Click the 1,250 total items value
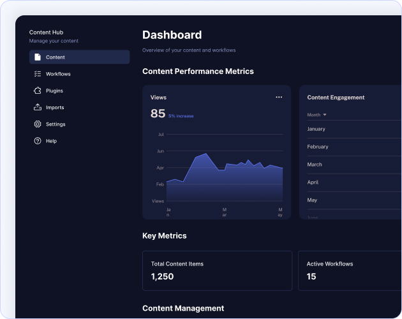 point(162,276)
